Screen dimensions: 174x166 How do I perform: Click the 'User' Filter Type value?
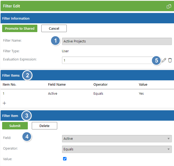(65, 51)
